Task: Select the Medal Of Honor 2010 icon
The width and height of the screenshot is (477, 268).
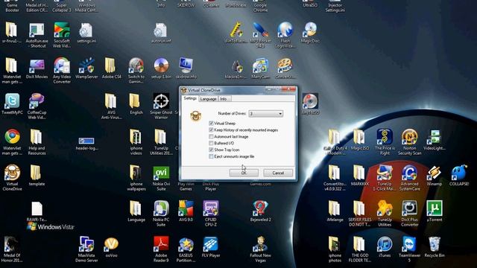Action: [12, 249]
